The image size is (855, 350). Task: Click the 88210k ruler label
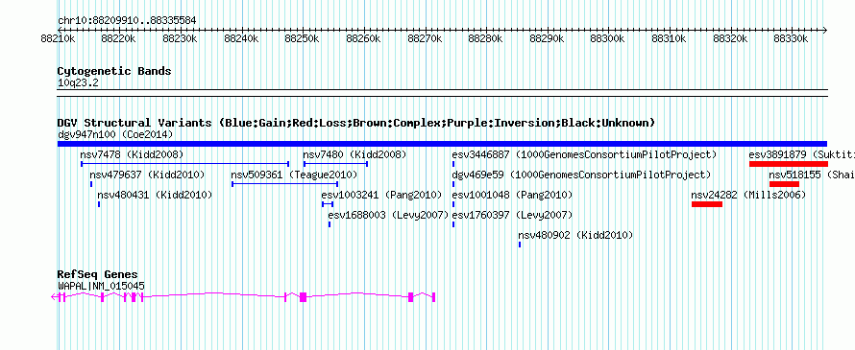pyautogui.click(x=58, y=39)
